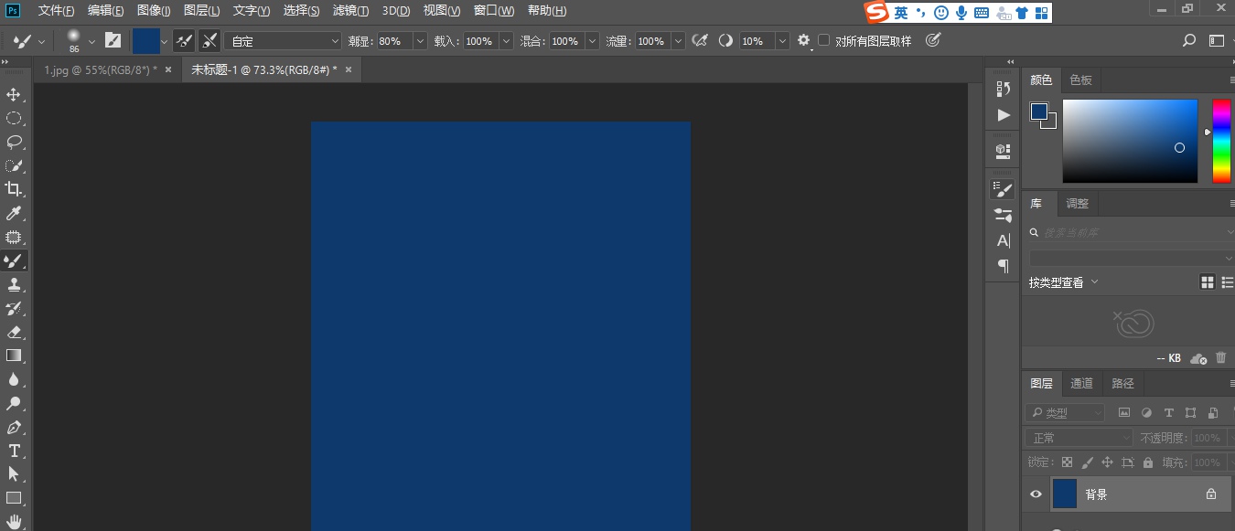
Task: Select the Gradient tool
Action: click(13, 356)
